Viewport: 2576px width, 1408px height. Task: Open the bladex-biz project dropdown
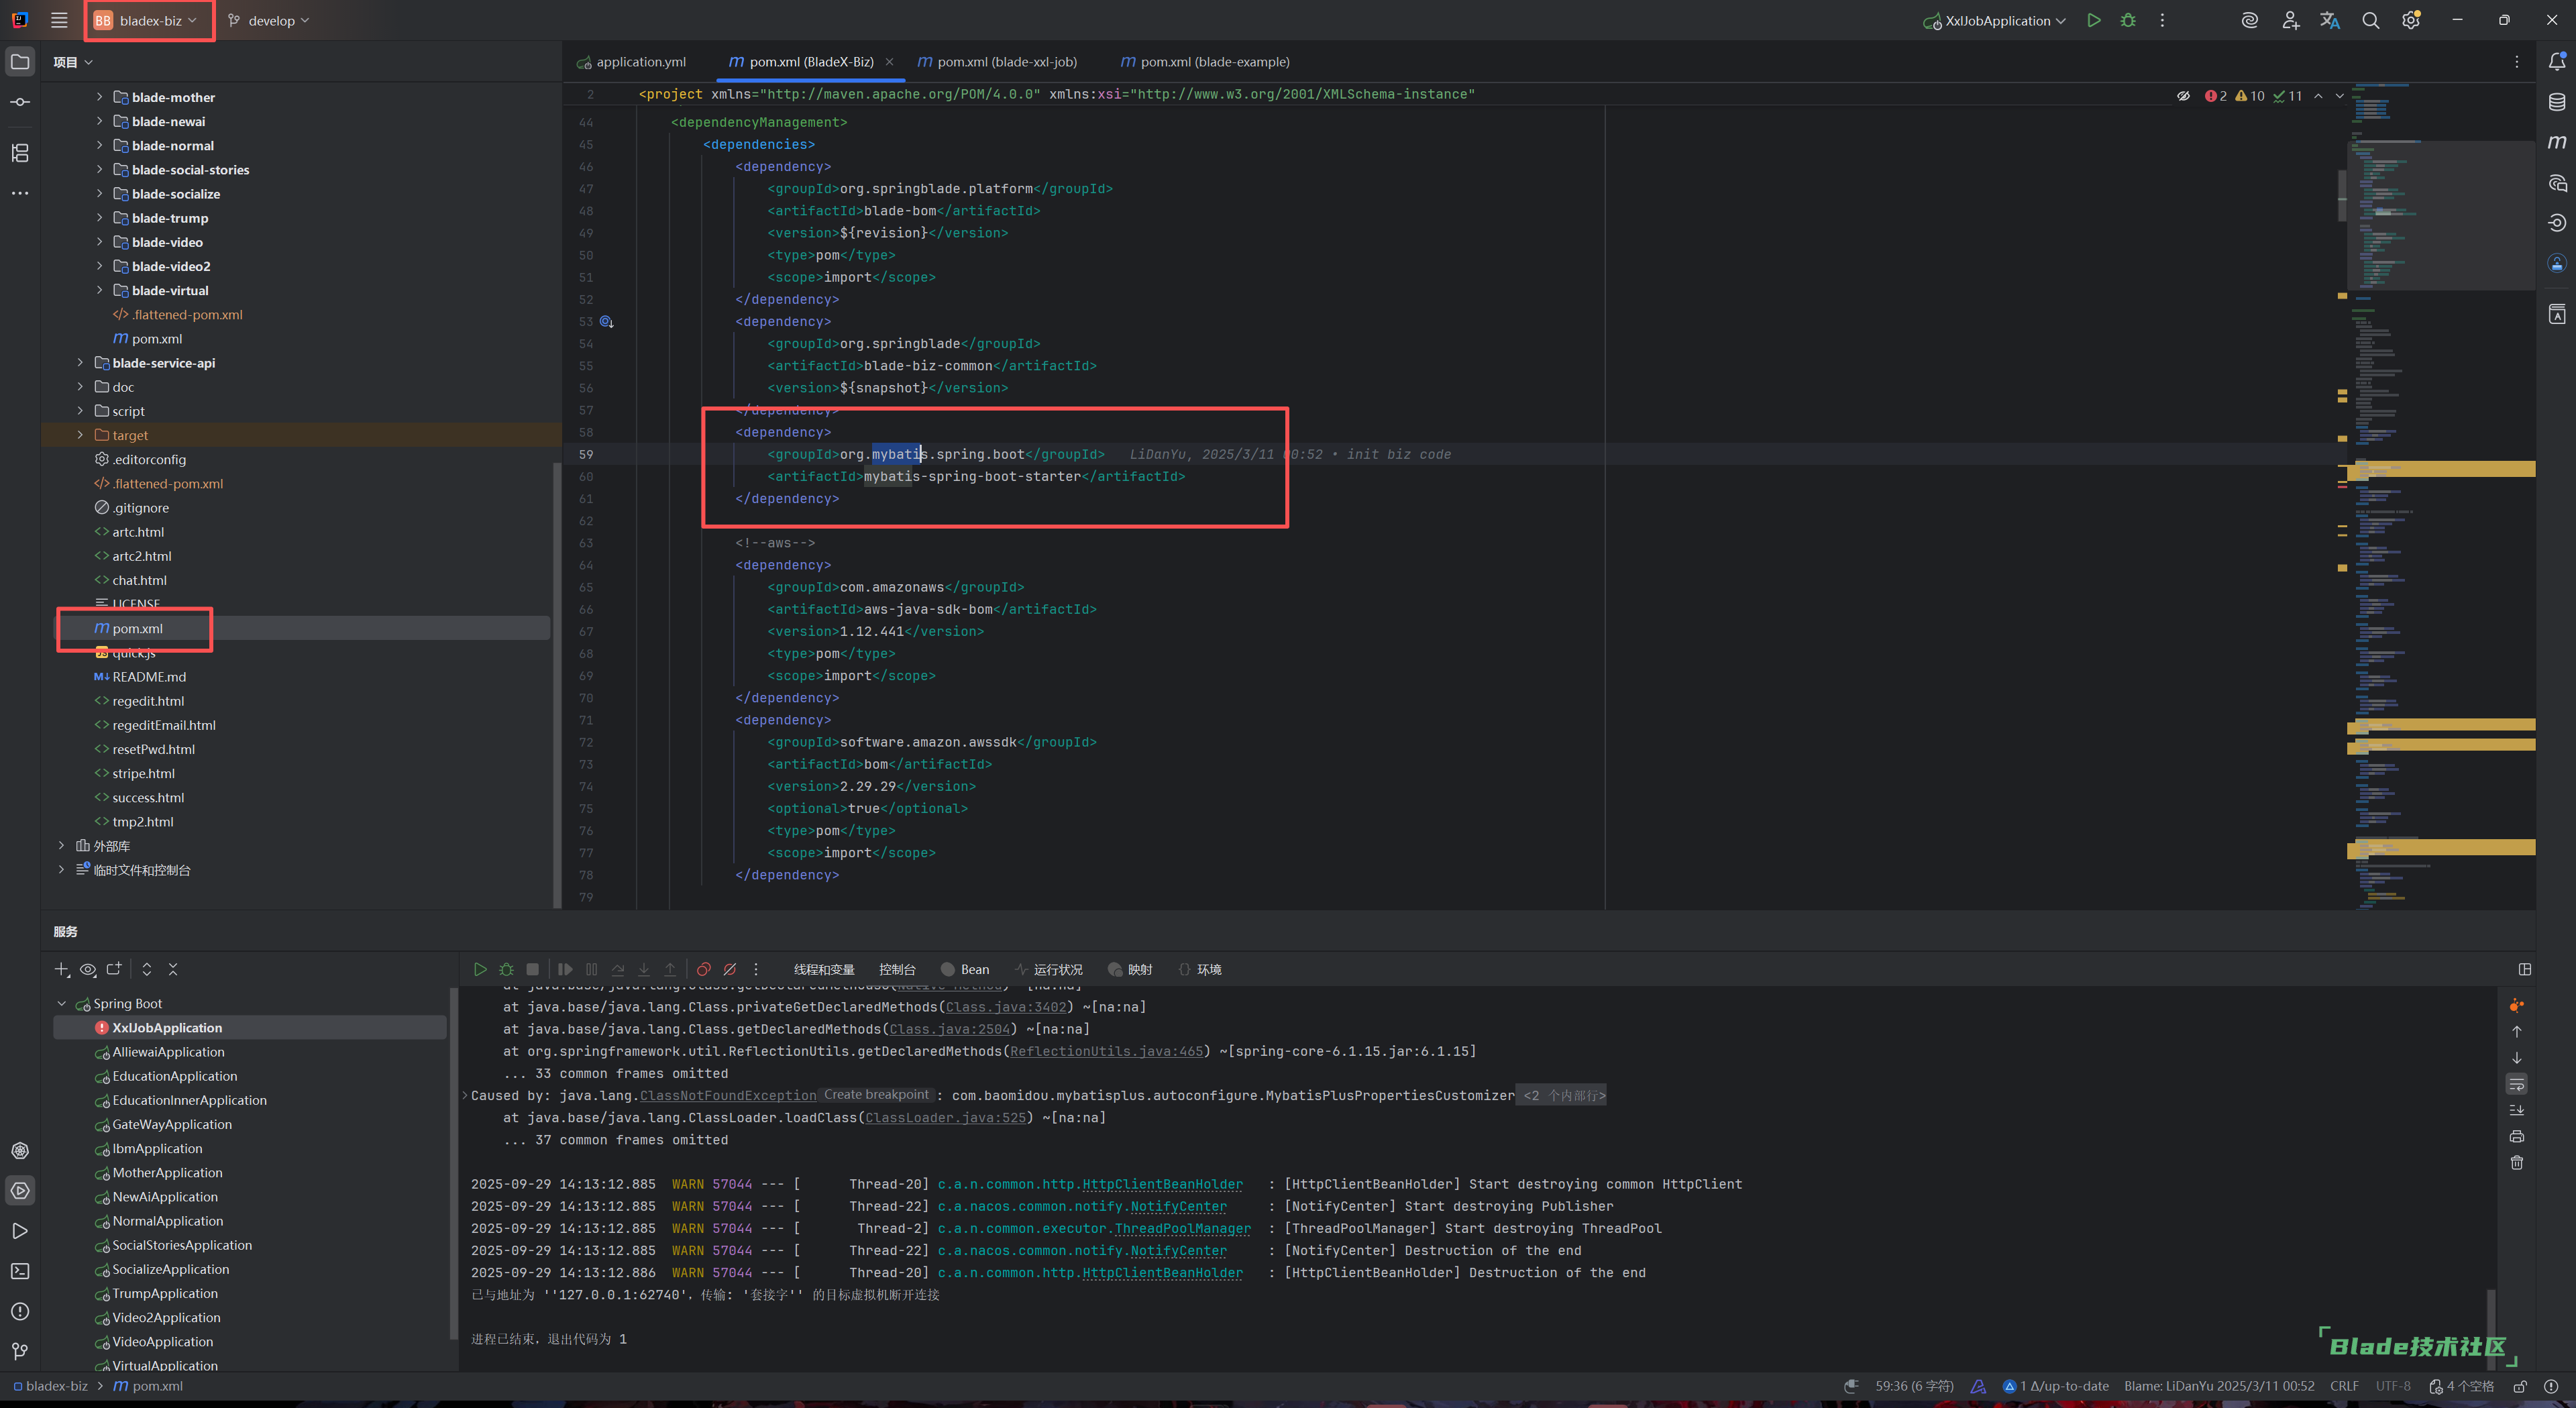(x=147, y=20)
